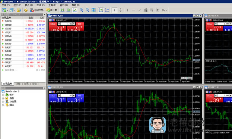Open the 帮助 menu
The image size is (232, 139).
pos(76,5)
